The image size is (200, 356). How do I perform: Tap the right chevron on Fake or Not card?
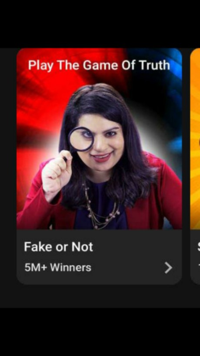[168, 268]
